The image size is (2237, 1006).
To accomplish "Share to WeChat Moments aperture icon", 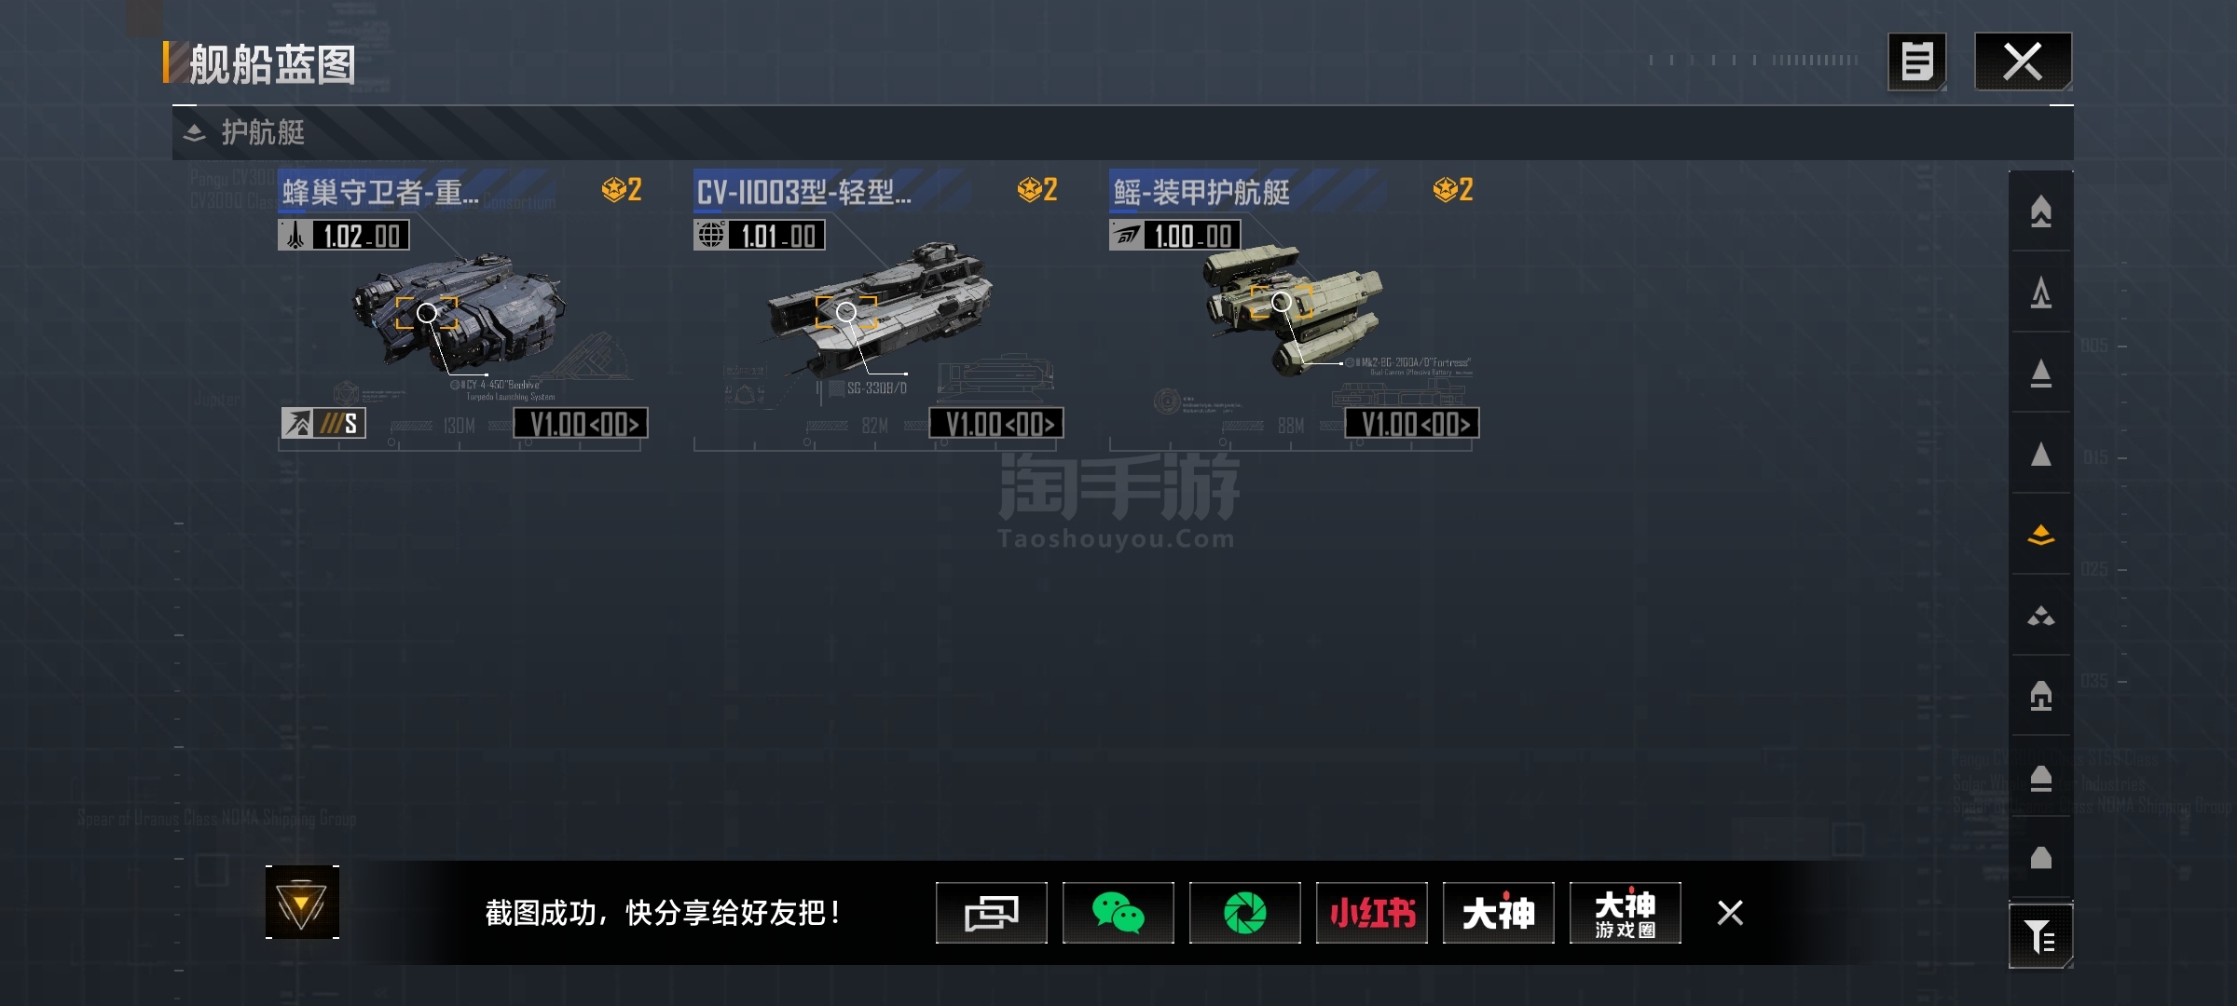I will [1244, 913].
